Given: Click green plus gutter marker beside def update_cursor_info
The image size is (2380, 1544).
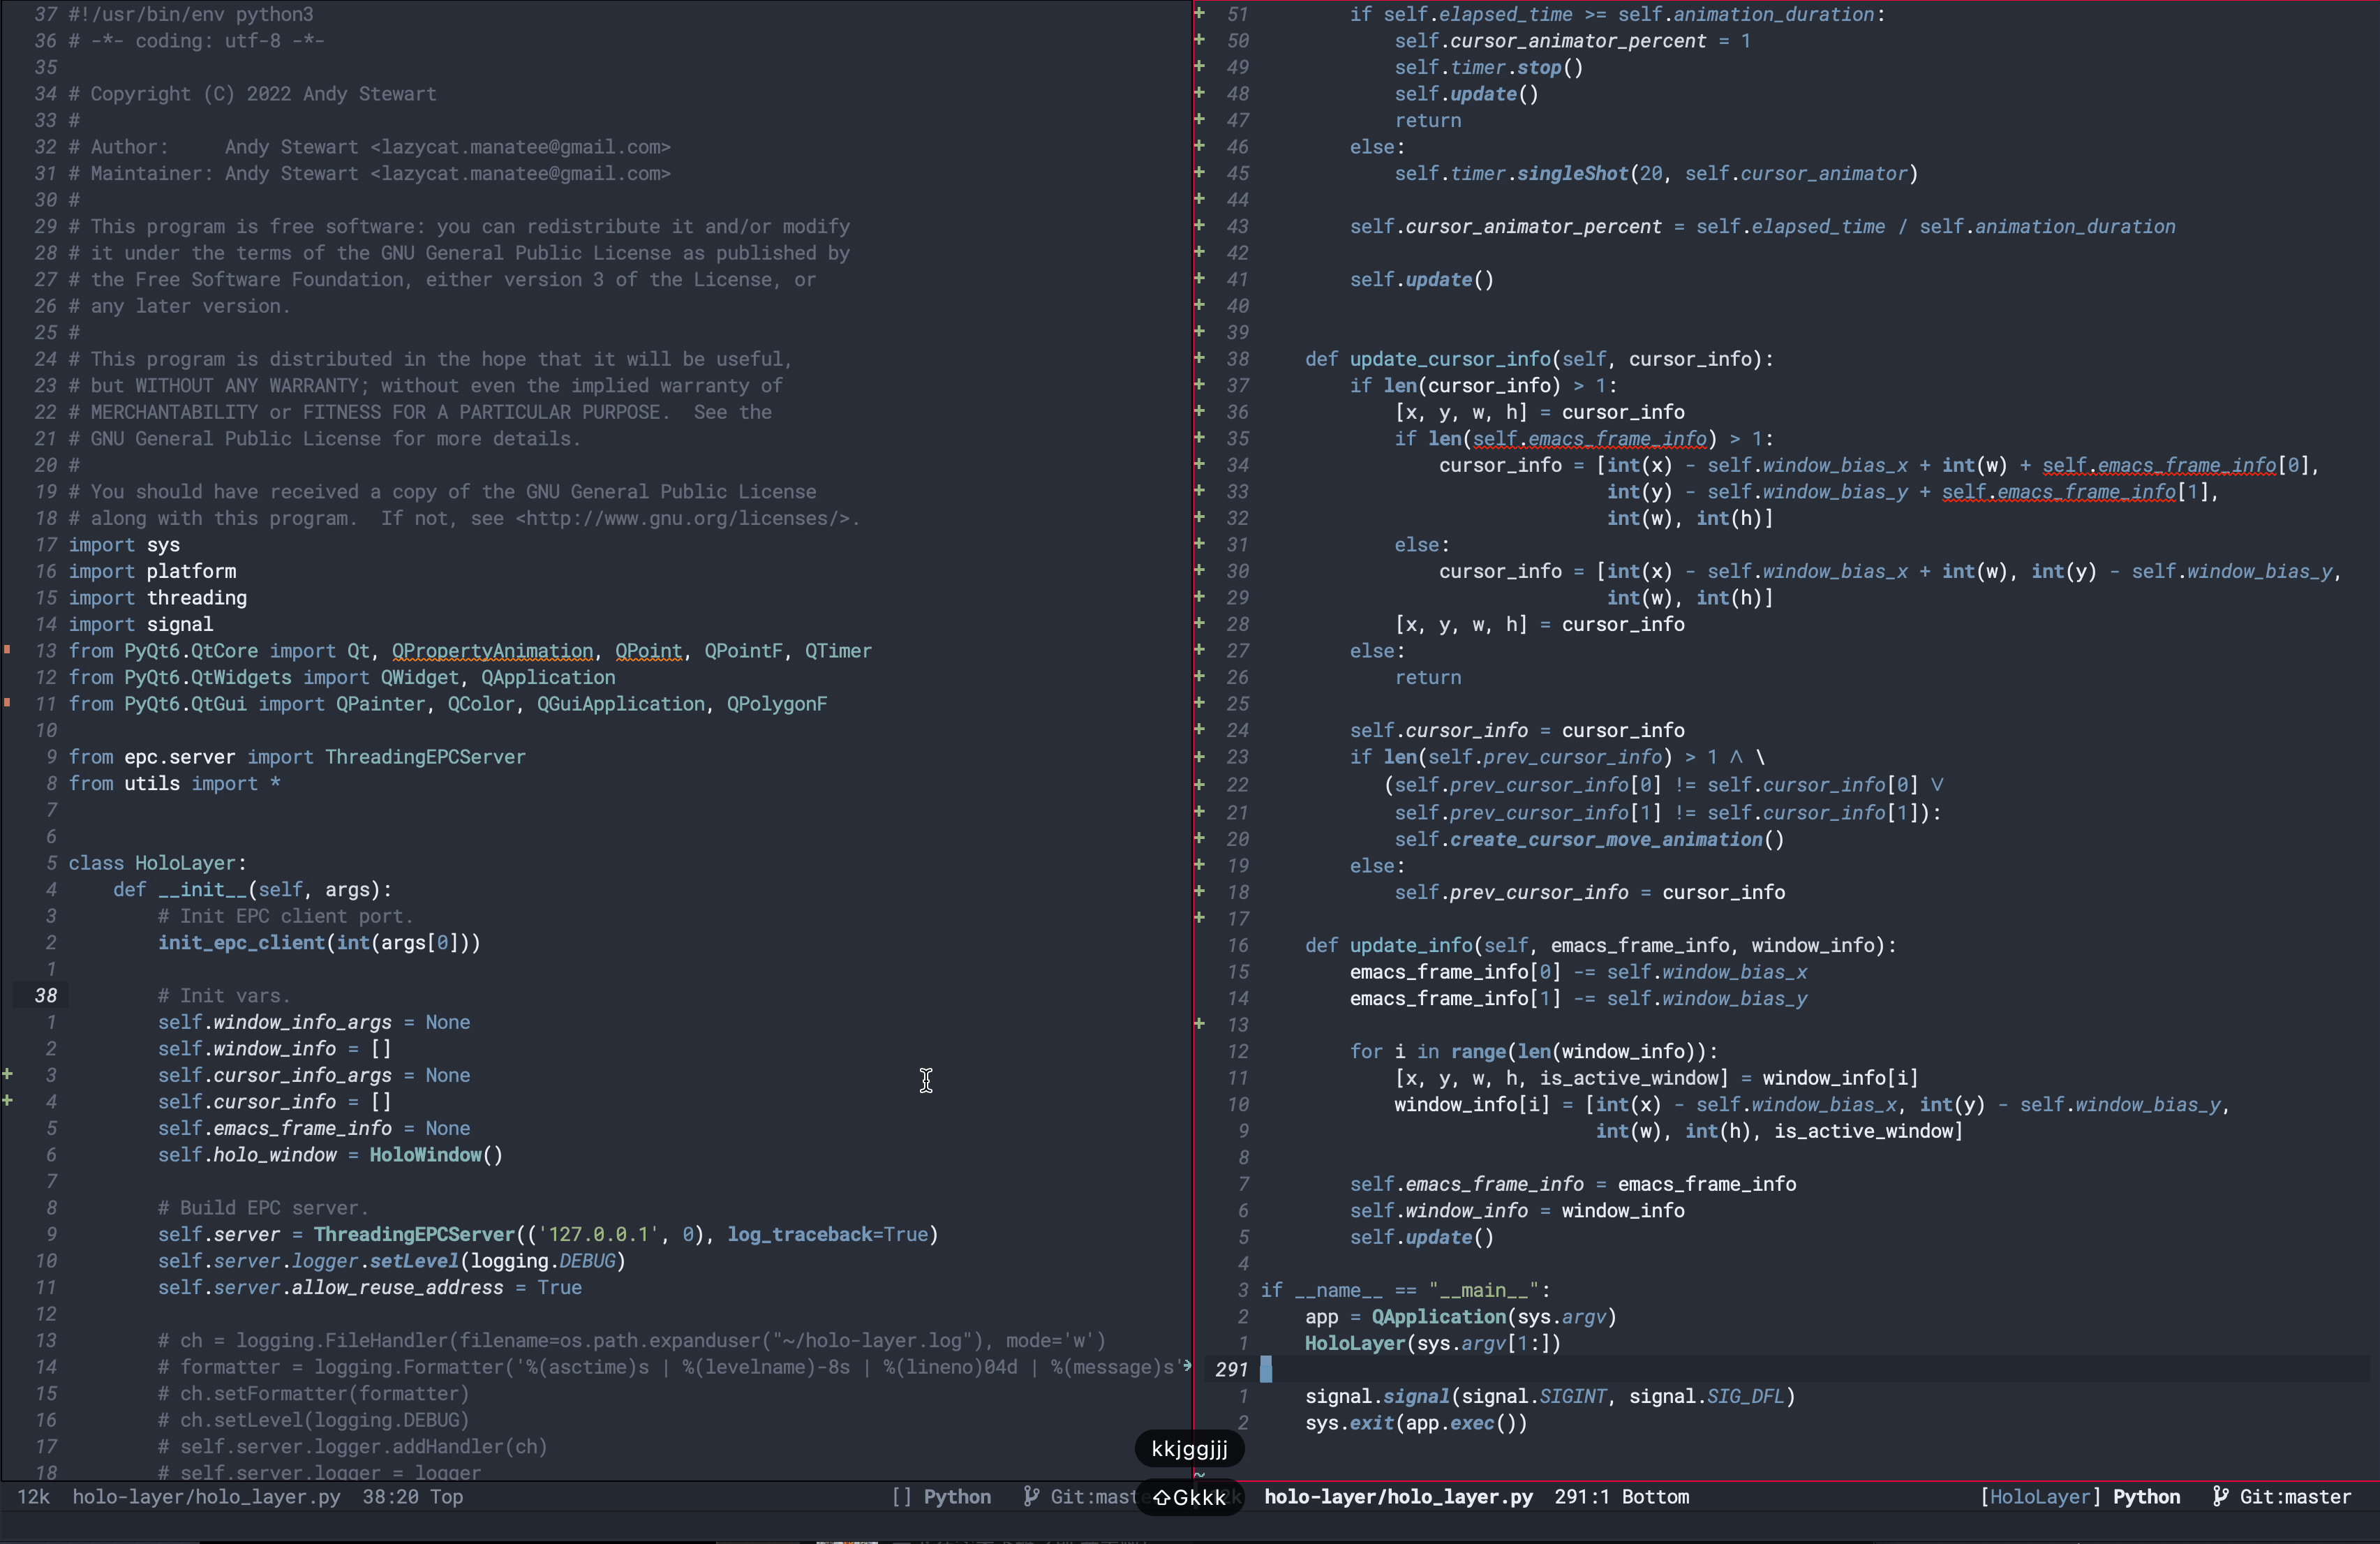Looking at the screenshot, I should [x=1199, y=358].
